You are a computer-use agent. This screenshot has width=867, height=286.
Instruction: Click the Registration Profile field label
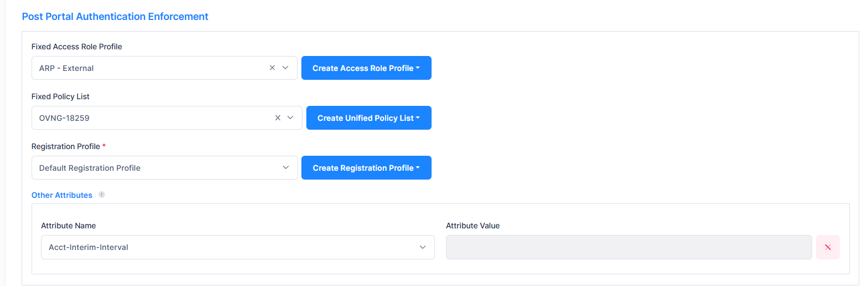(x=65, y=146)
